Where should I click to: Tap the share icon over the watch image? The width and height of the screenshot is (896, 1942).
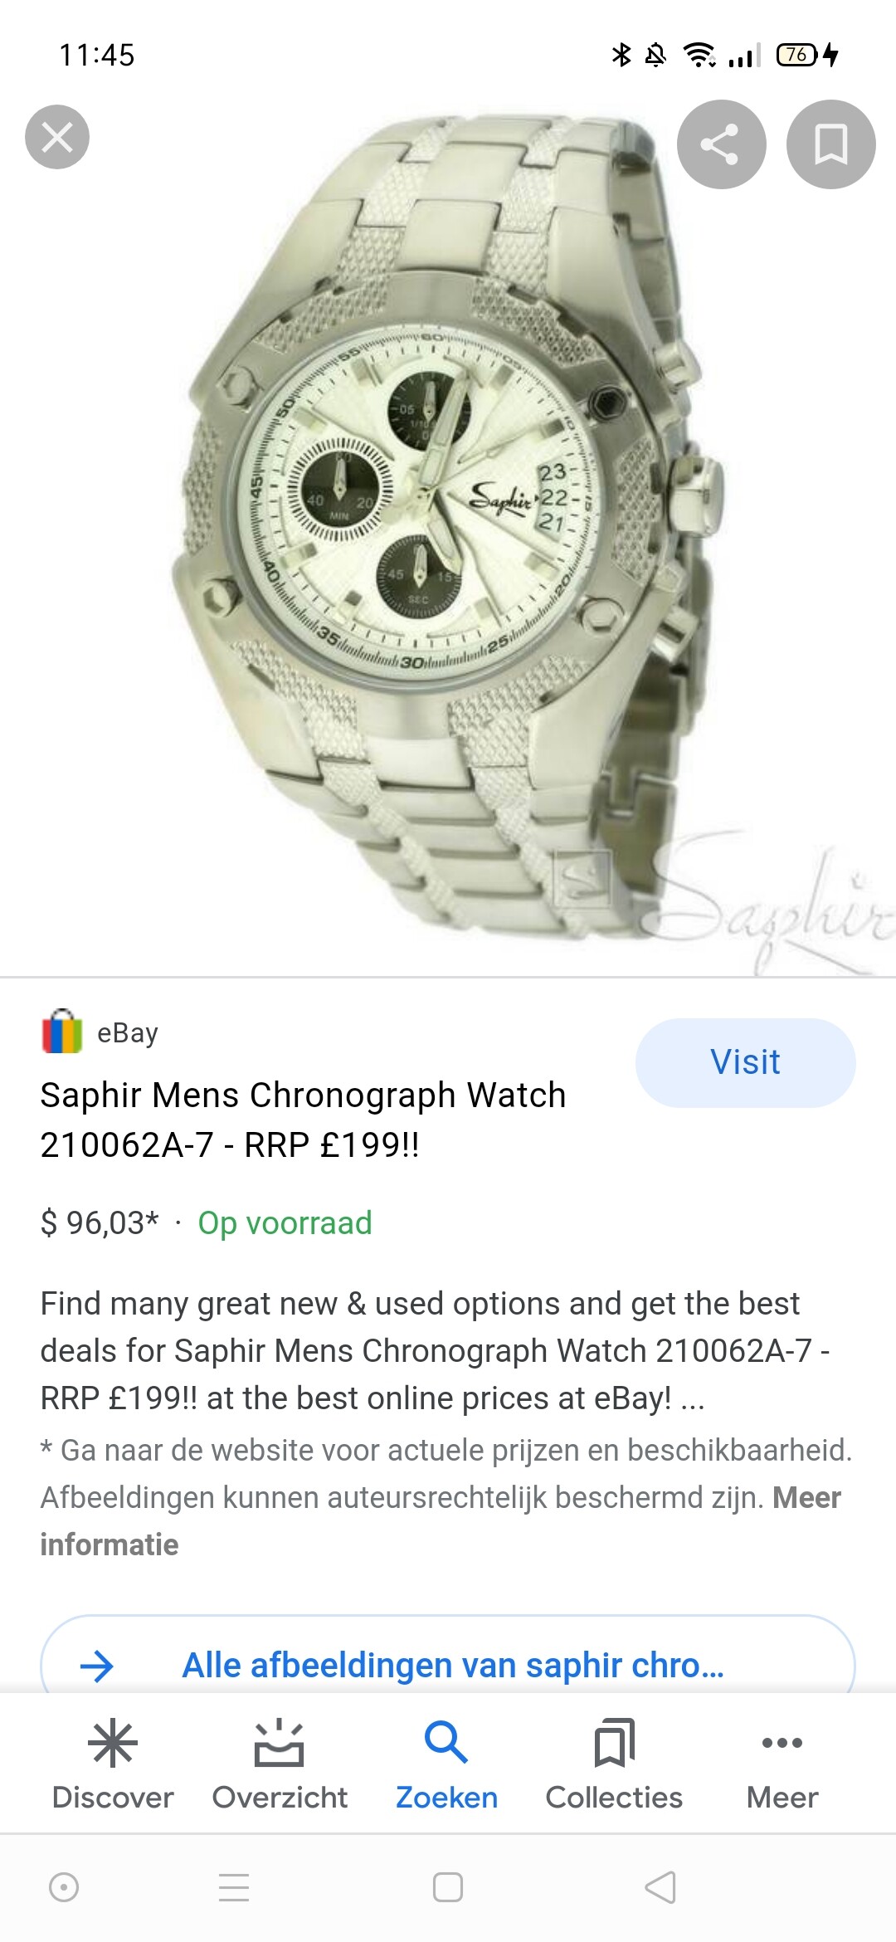721,144
